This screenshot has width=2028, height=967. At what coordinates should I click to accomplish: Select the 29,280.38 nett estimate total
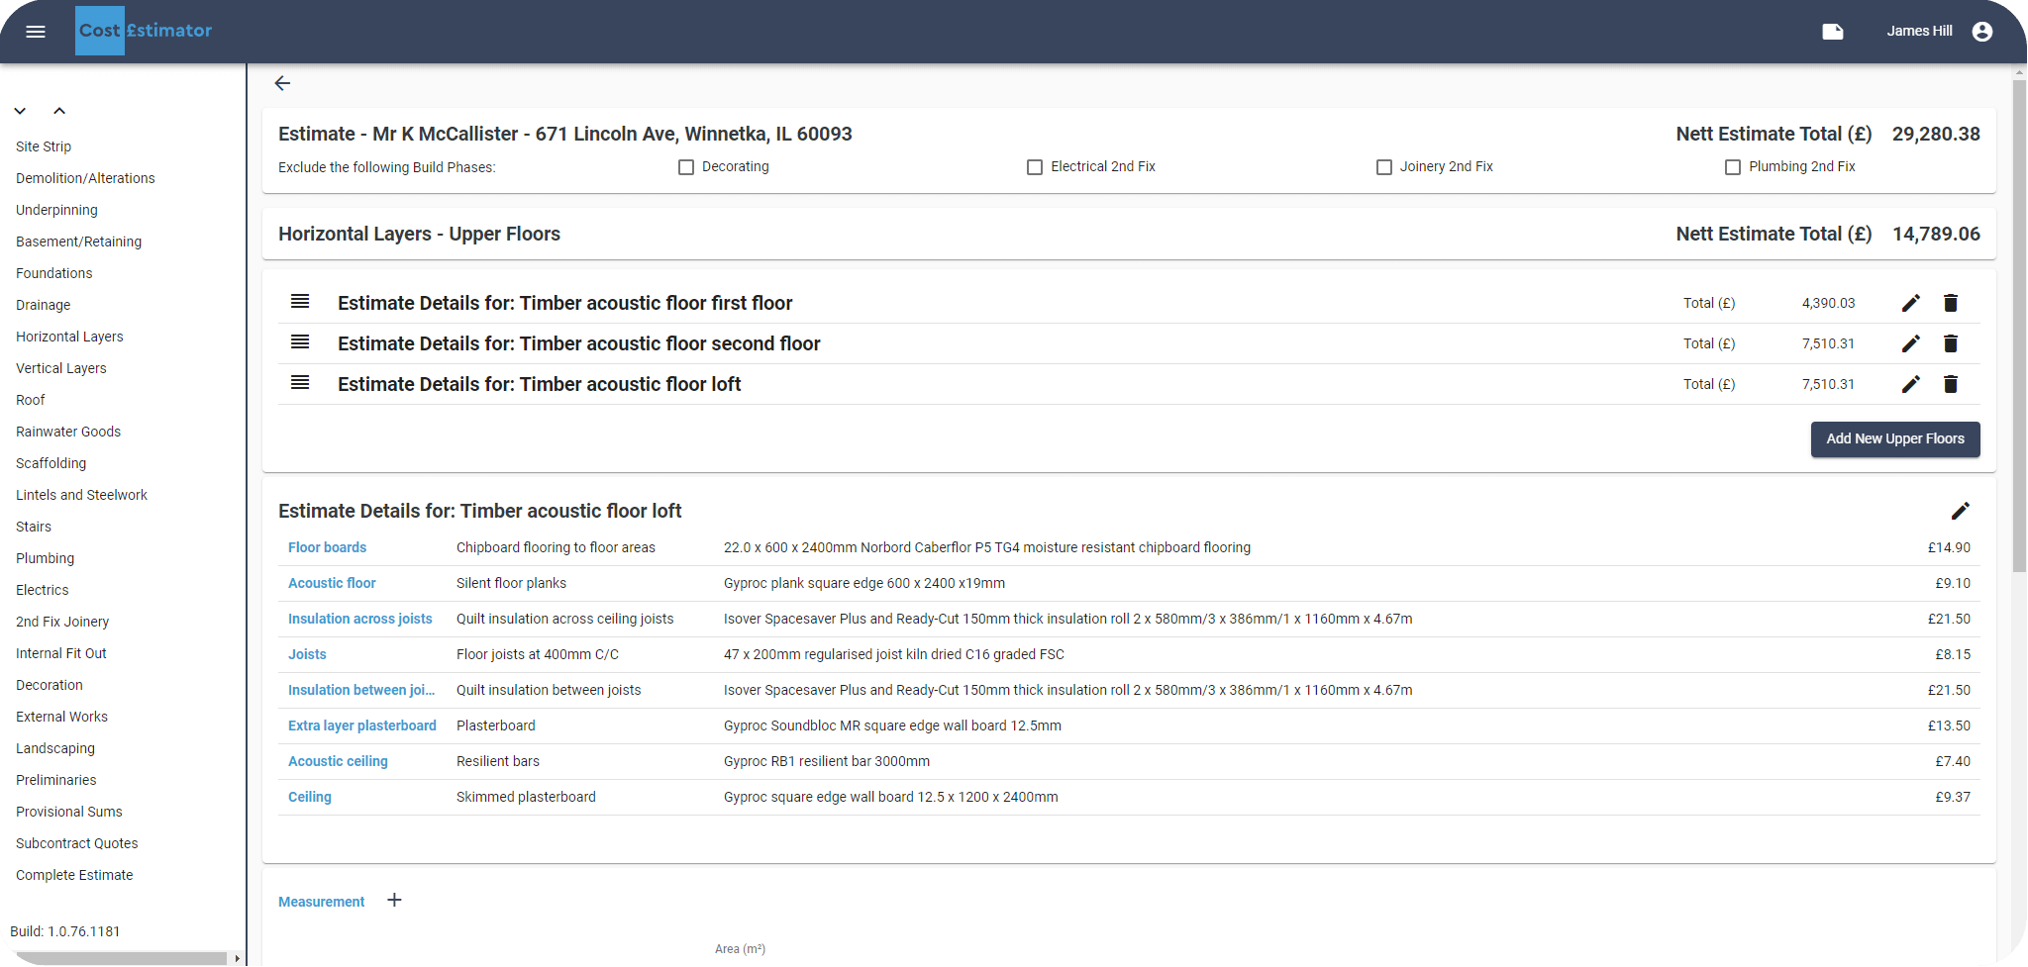click(x=1936, y=134)
